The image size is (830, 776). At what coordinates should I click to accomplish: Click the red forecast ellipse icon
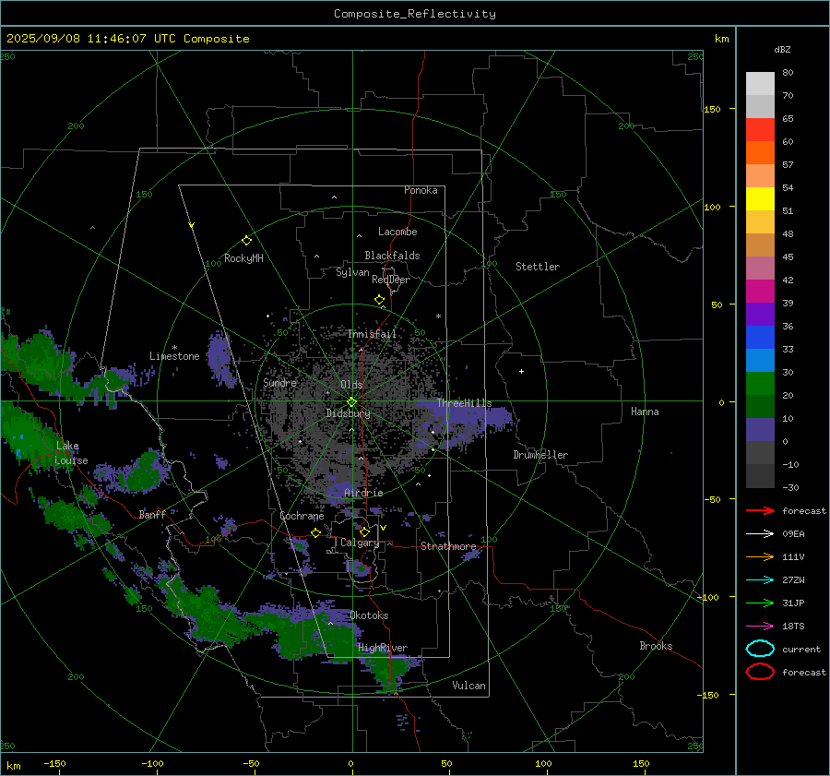tap(760, 672)
